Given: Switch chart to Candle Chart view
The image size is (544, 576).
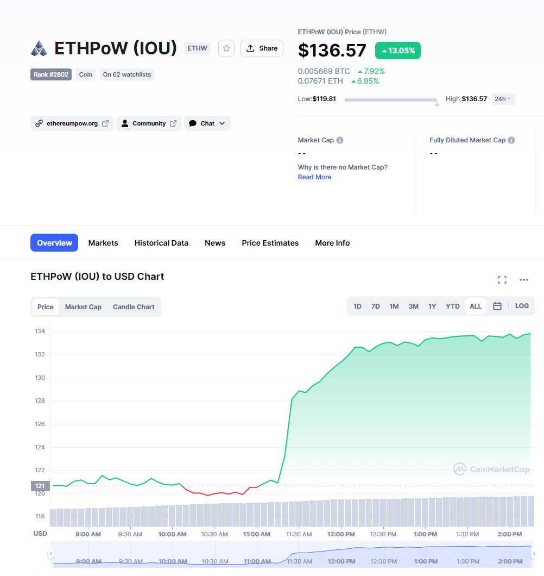Looking at the screenshot, I should tap(134, 307).
